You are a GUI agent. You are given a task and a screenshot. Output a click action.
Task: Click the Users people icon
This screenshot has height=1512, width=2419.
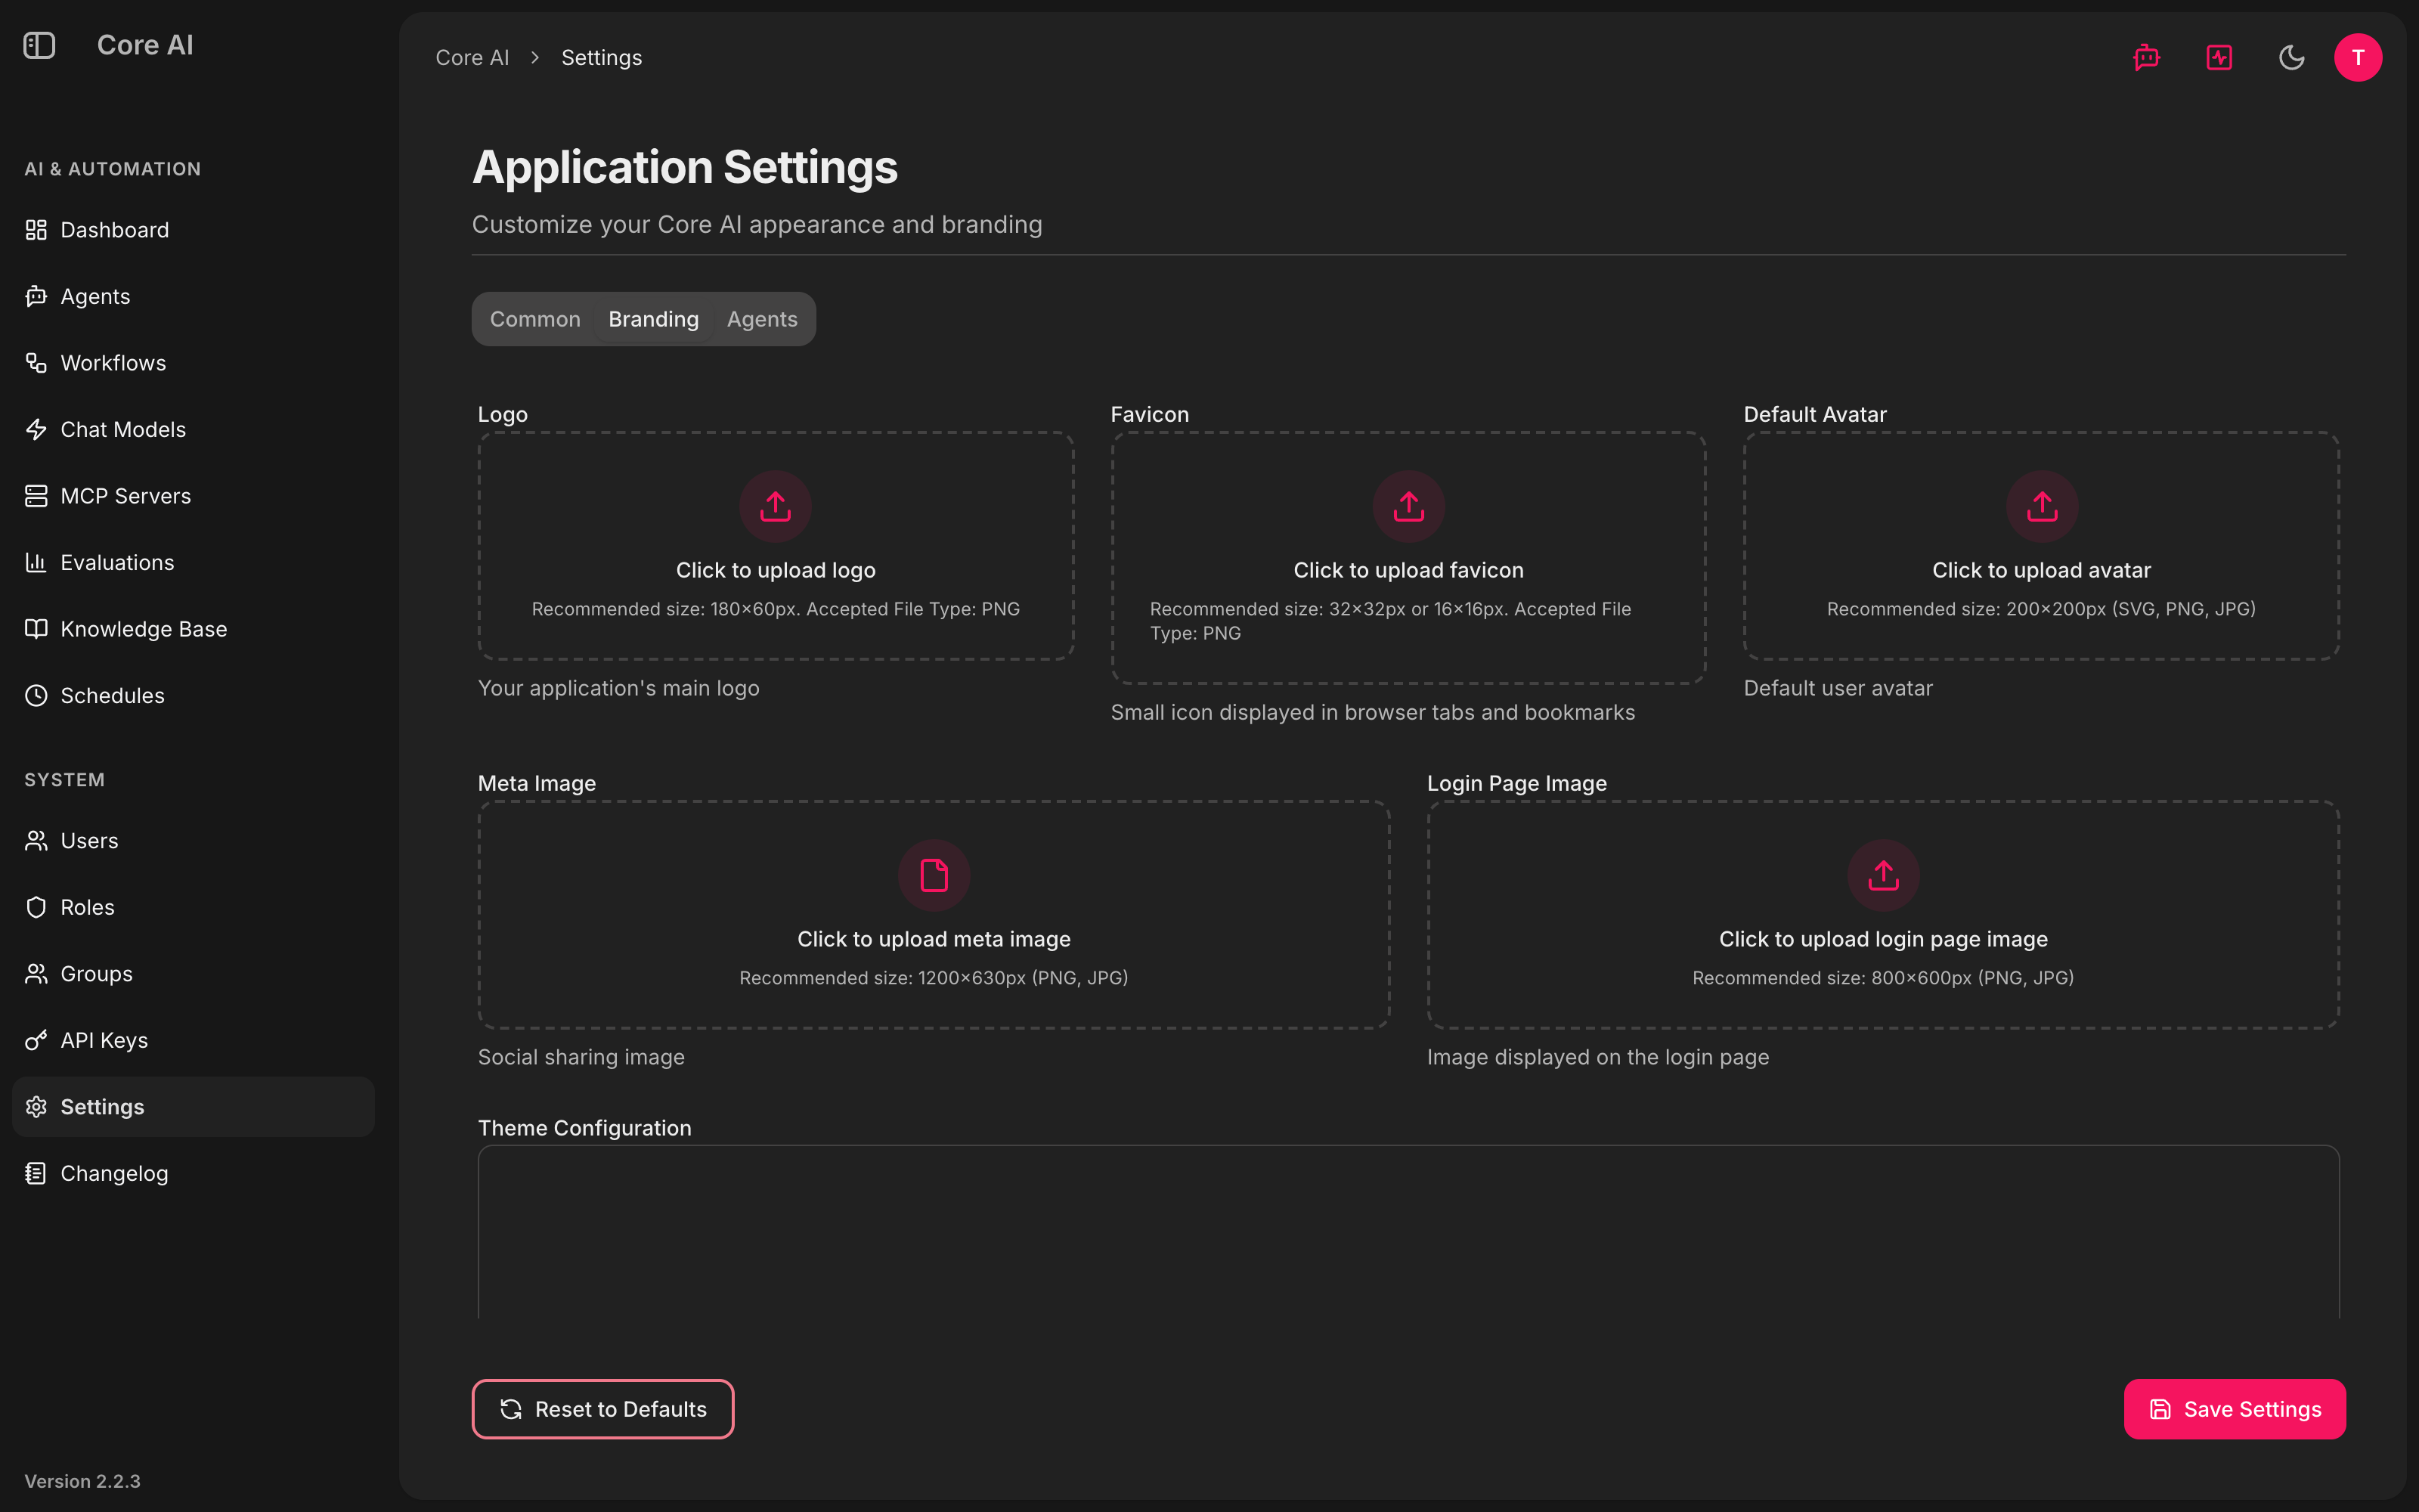(36, 841)
